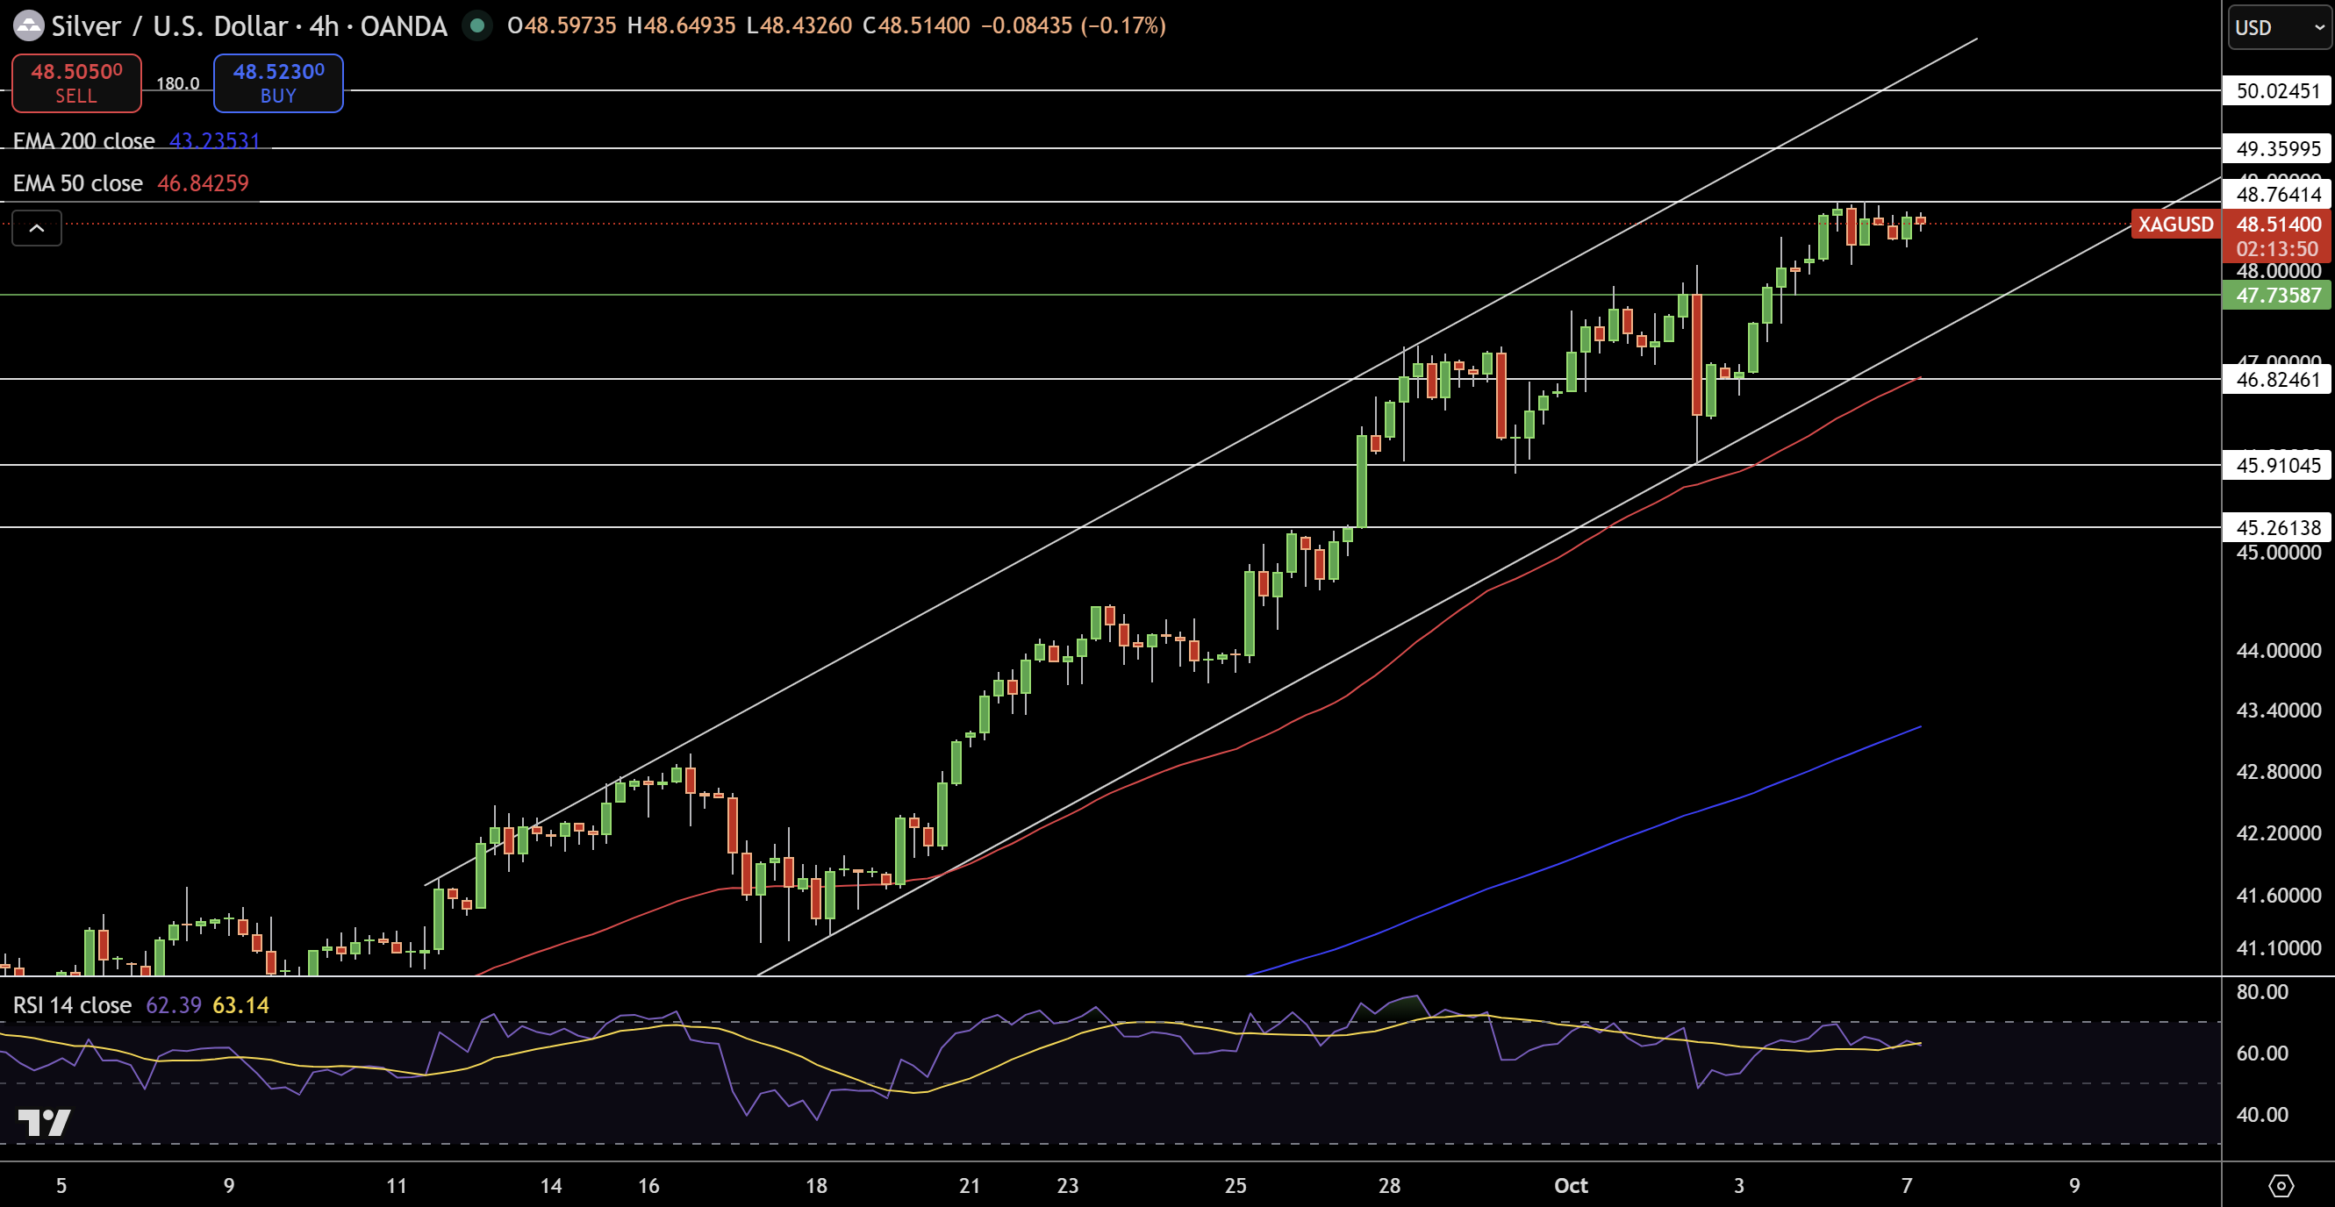Click the 46.82461 price level label
The image size is (2335, 1207).
point(2277,379)
